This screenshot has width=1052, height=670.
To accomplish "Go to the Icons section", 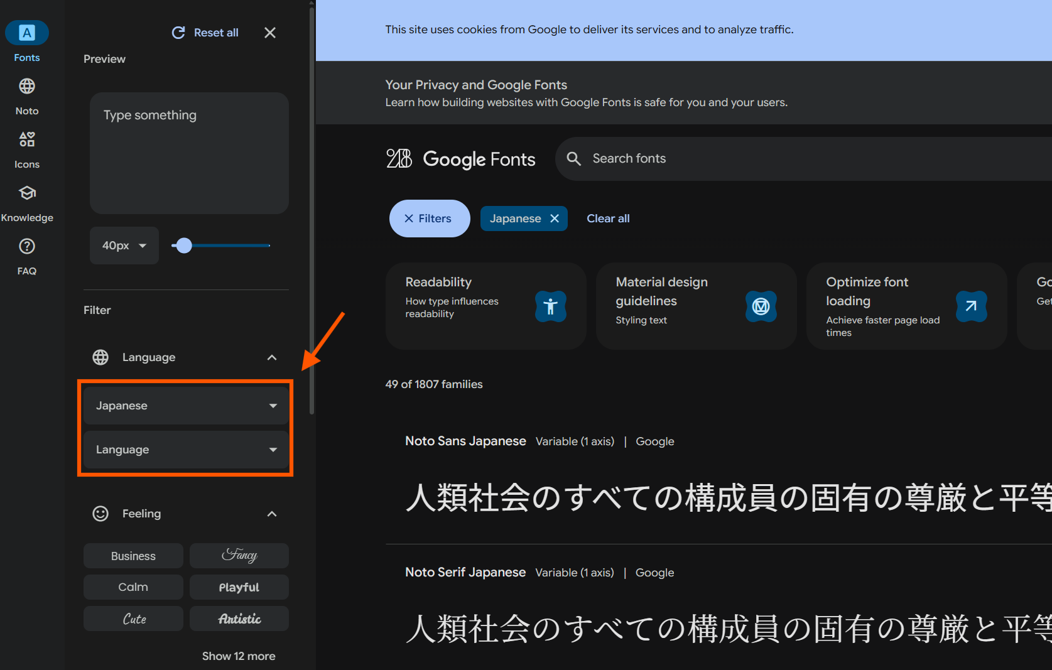I will coord(27,149).
